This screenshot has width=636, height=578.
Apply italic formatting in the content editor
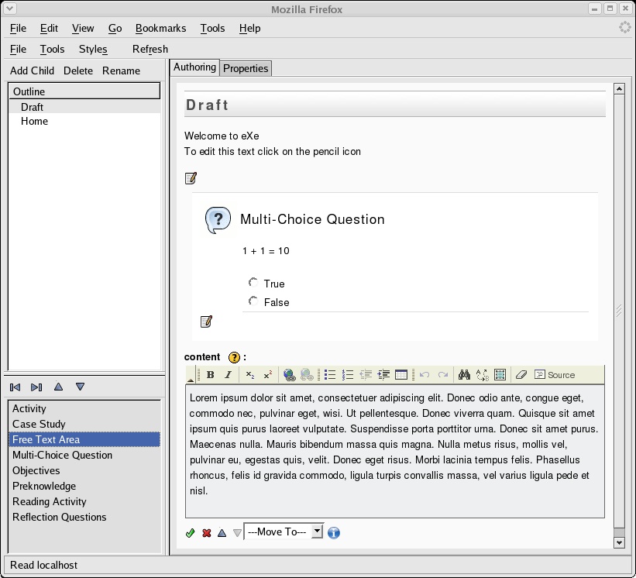point(228,375)
